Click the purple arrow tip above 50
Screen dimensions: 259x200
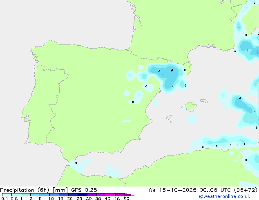[129, 195]
